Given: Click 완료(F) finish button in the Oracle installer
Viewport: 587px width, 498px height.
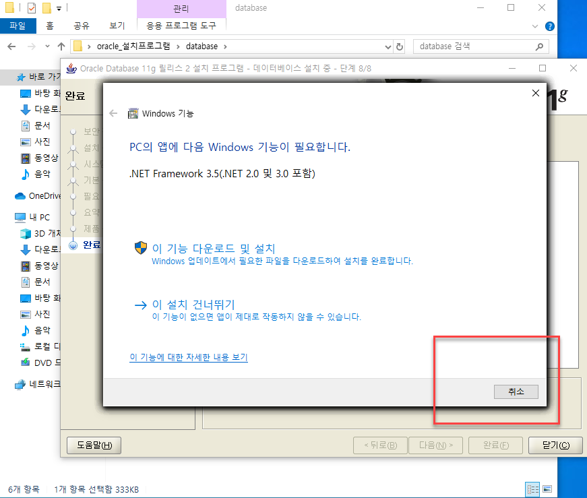Looking at the screenshot, I should 495,445.
